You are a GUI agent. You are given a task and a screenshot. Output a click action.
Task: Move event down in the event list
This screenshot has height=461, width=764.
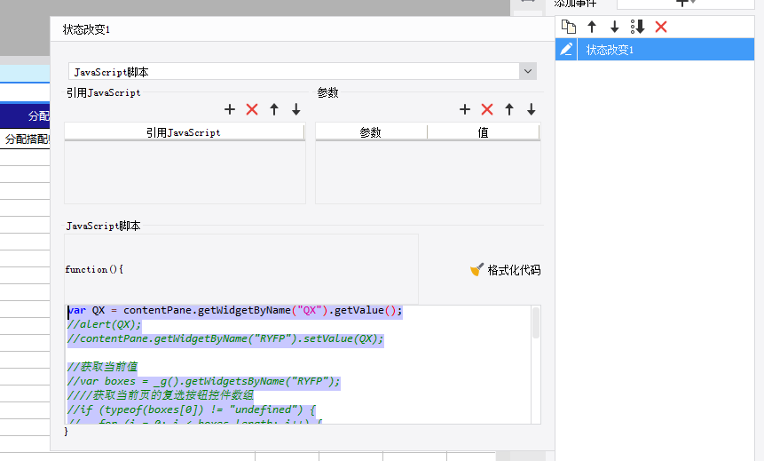point(614,27)
